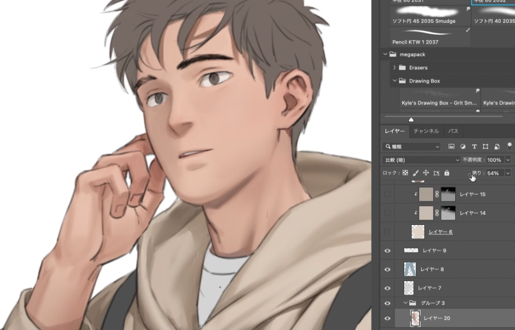Select the layer name レイヤー 7
Image resolution: width=515 pixels, height=330 pixels.
(x=430, y=288)
